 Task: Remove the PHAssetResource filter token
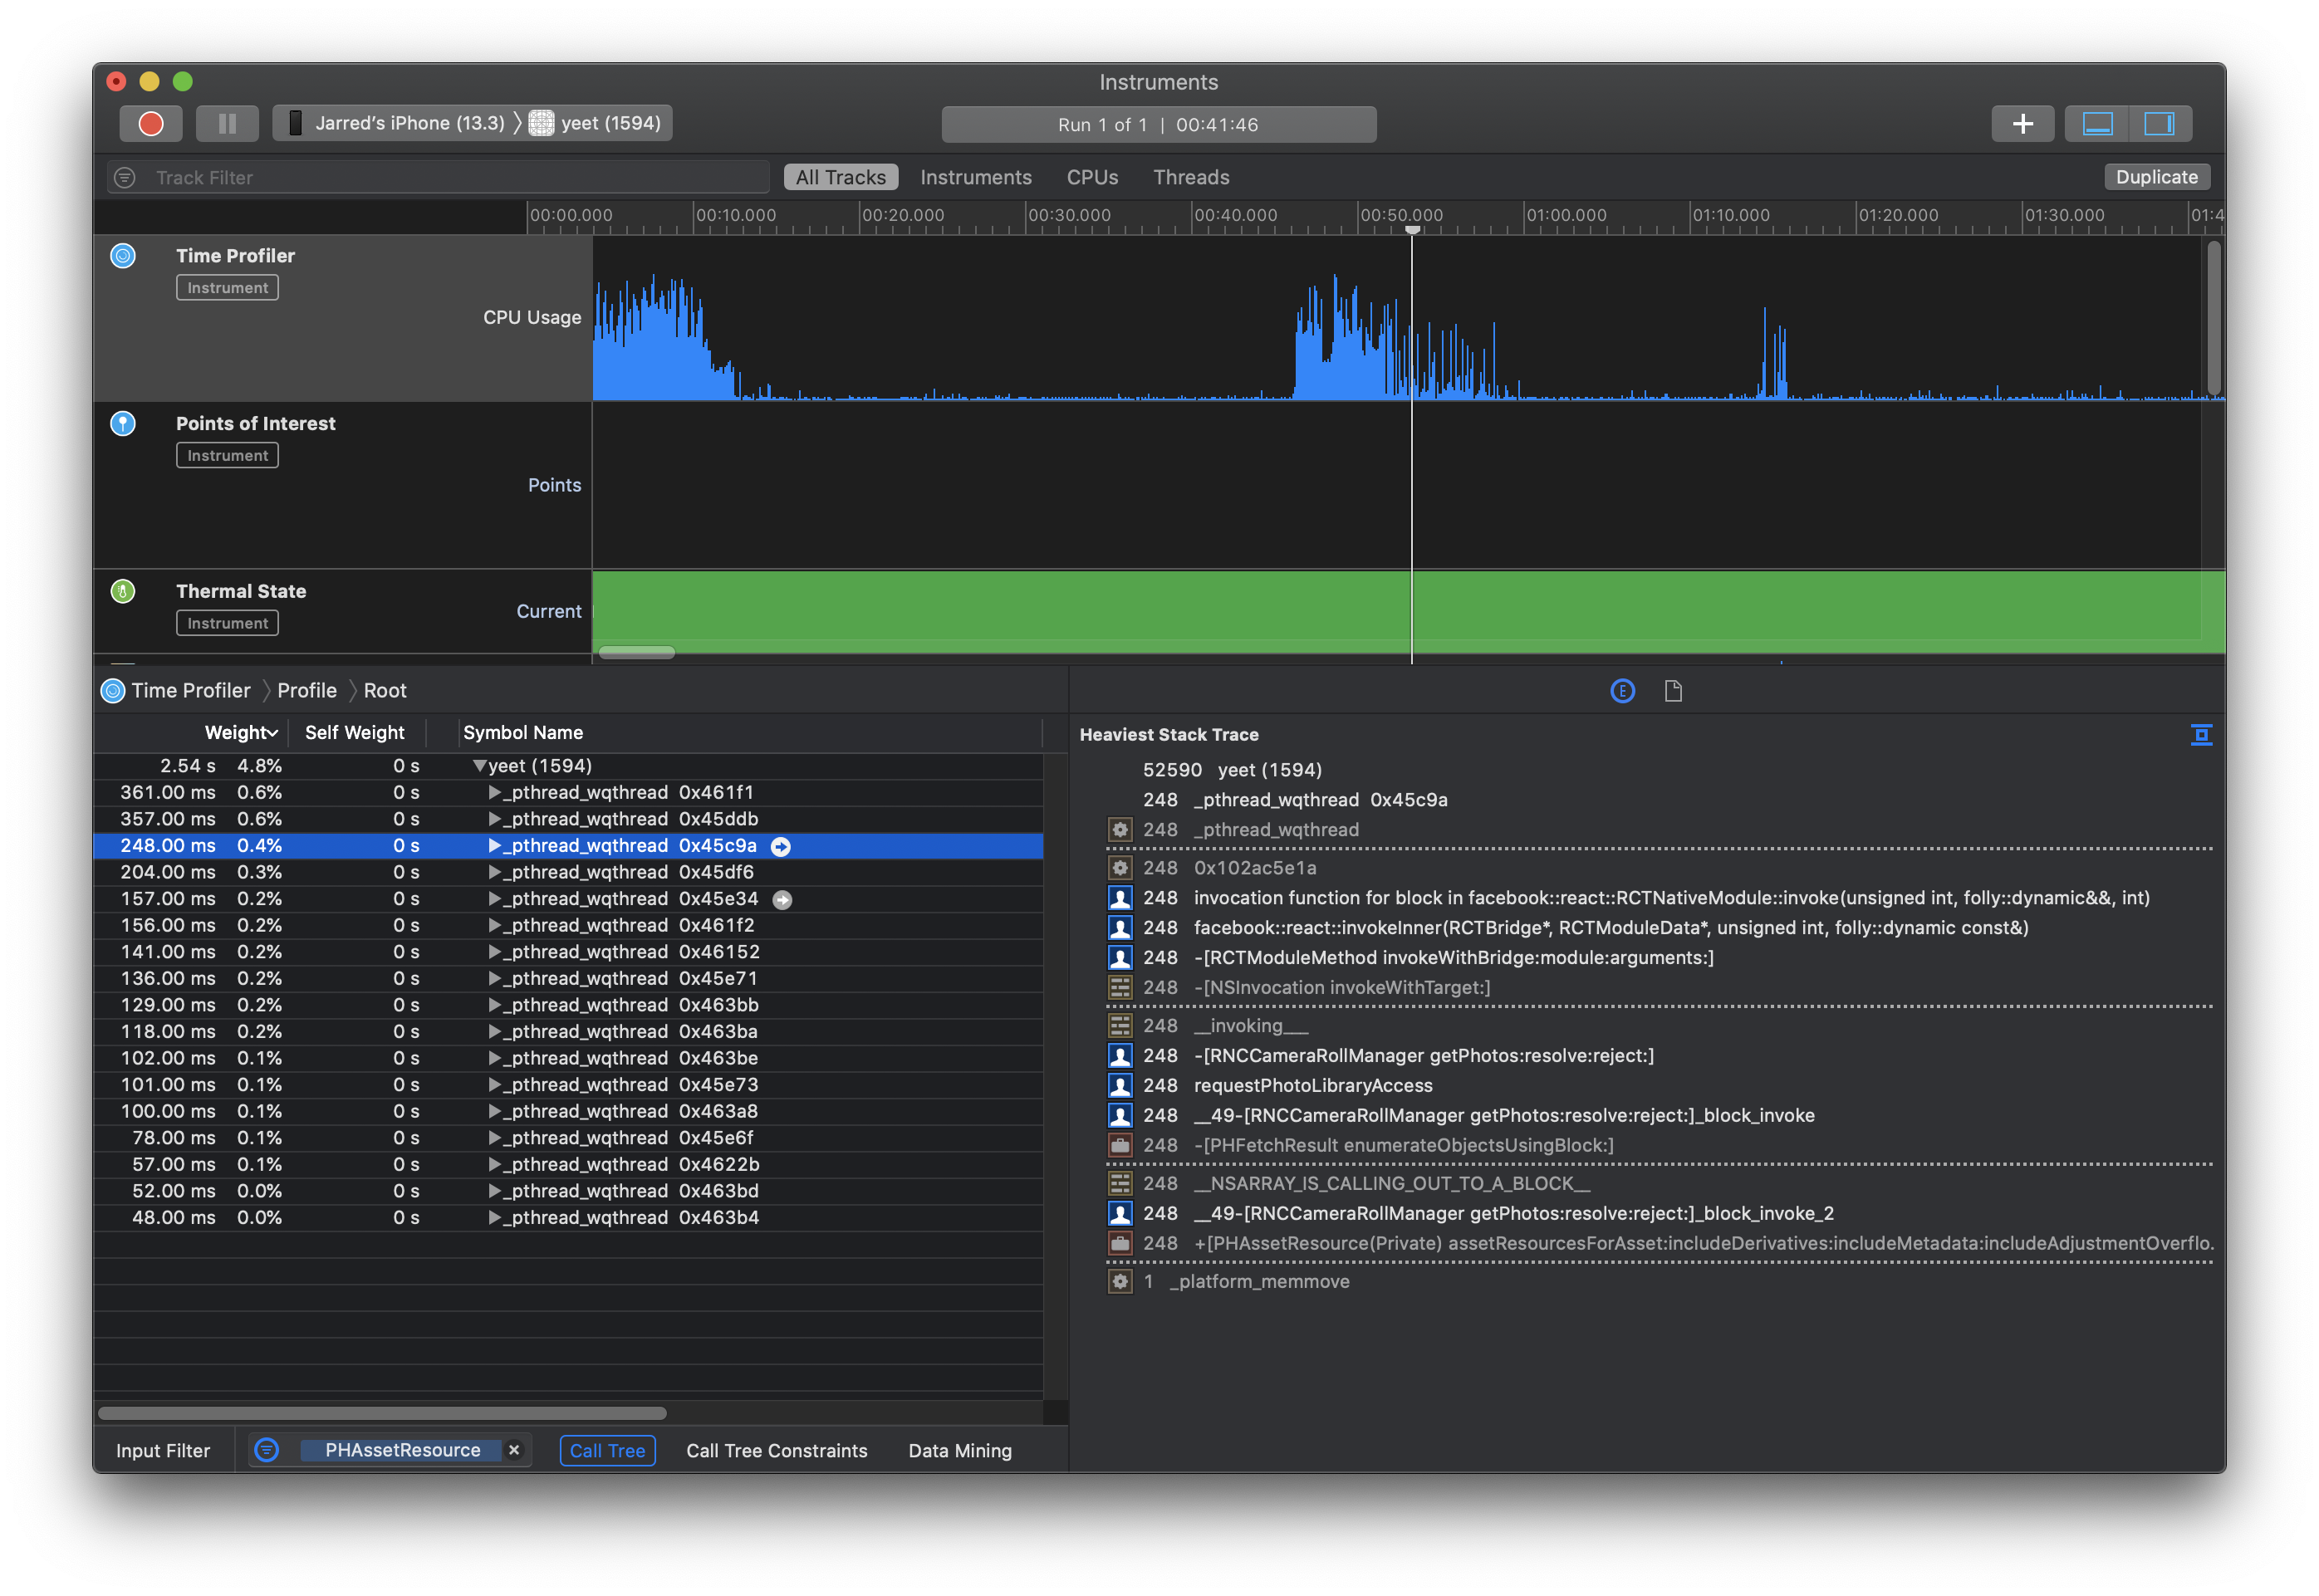pos(514,1450)
